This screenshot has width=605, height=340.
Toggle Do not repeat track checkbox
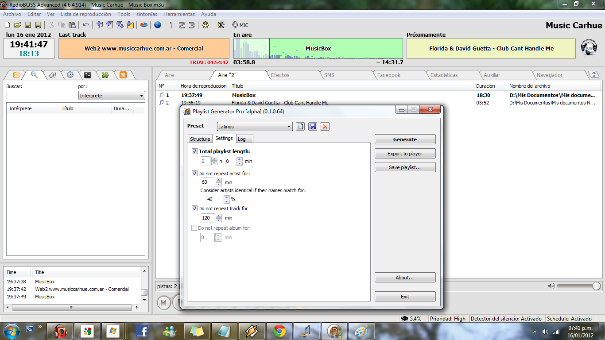[x=194, y=209]
